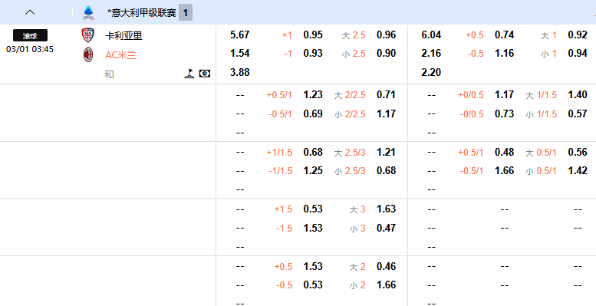Choose 大 2.5 over odds 0.96
Viewport: 596px width, 306px height.
click(x=386, y=35)
